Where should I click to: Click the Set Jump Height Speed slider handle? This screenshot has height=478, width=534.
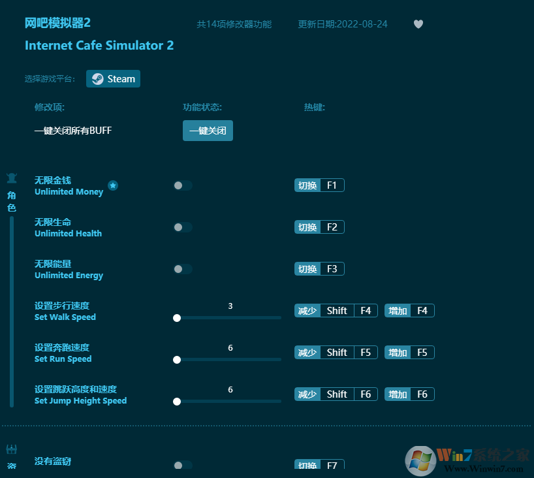pyautogui.click(x=177, y=402)
